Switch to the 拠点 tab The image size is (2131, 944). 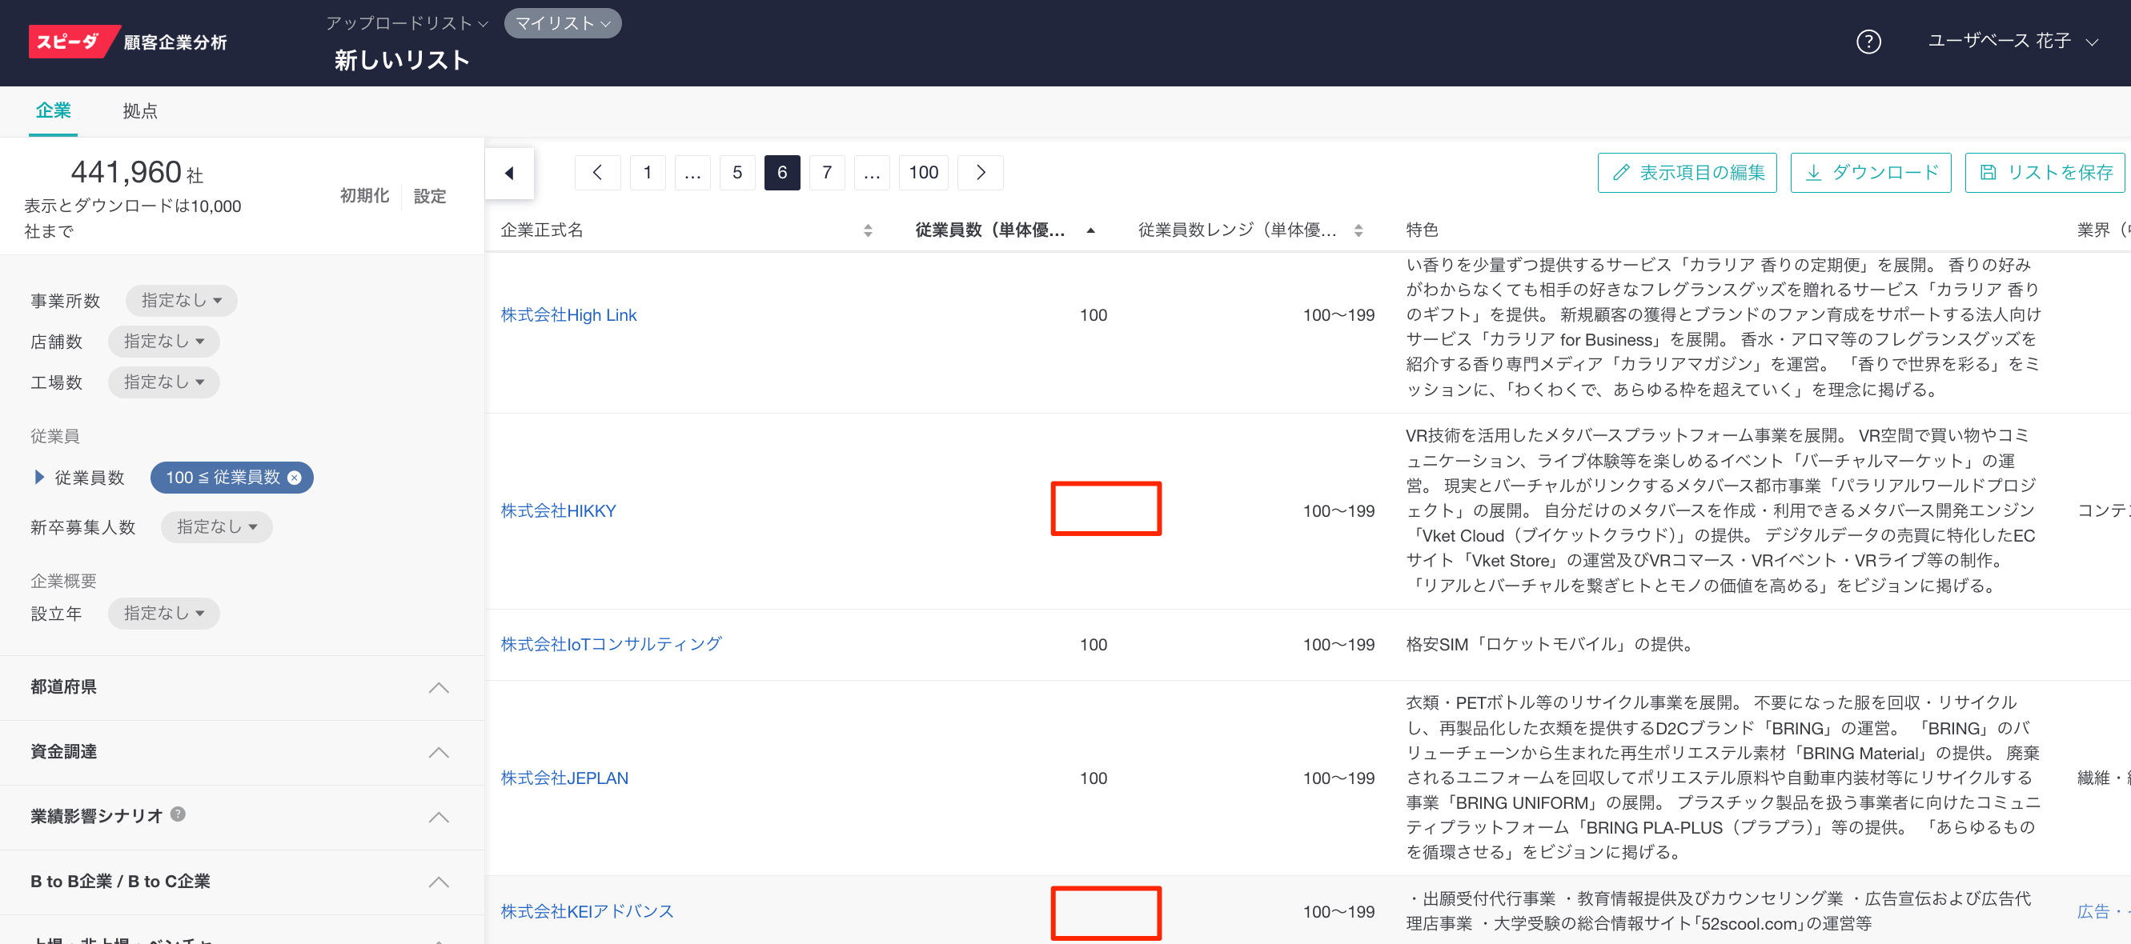click(140, 110)
